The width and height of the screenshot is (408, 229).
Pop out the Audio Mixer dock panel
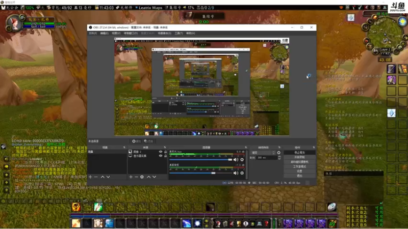point(246,148)
